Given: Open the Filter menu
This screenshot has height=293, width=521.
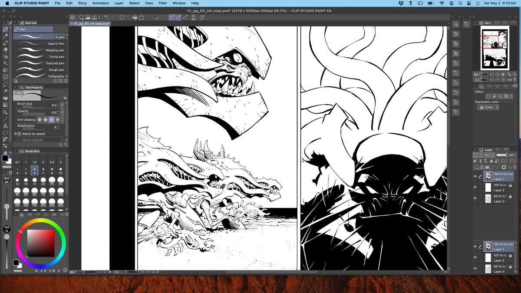Looking at the screenshot, I should [162, 3].
